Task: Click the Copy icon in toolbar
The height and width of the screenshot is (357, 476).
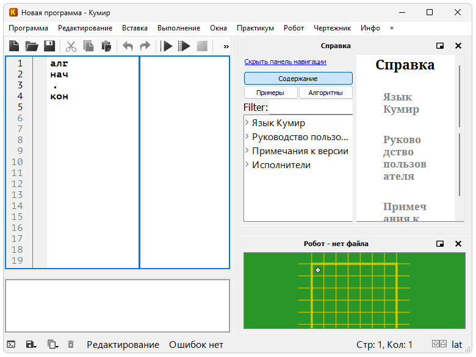Action: click(x=88, y=46)
